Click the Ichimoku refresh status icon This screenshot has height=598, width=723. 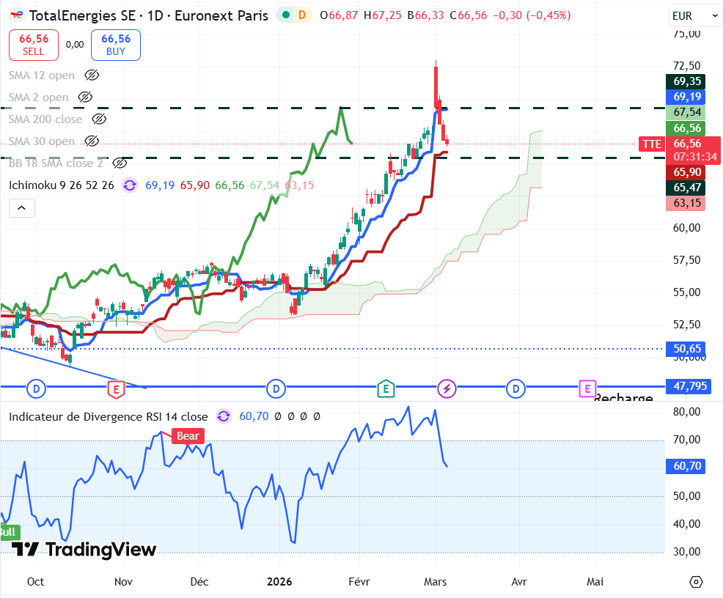coord(130,185)
